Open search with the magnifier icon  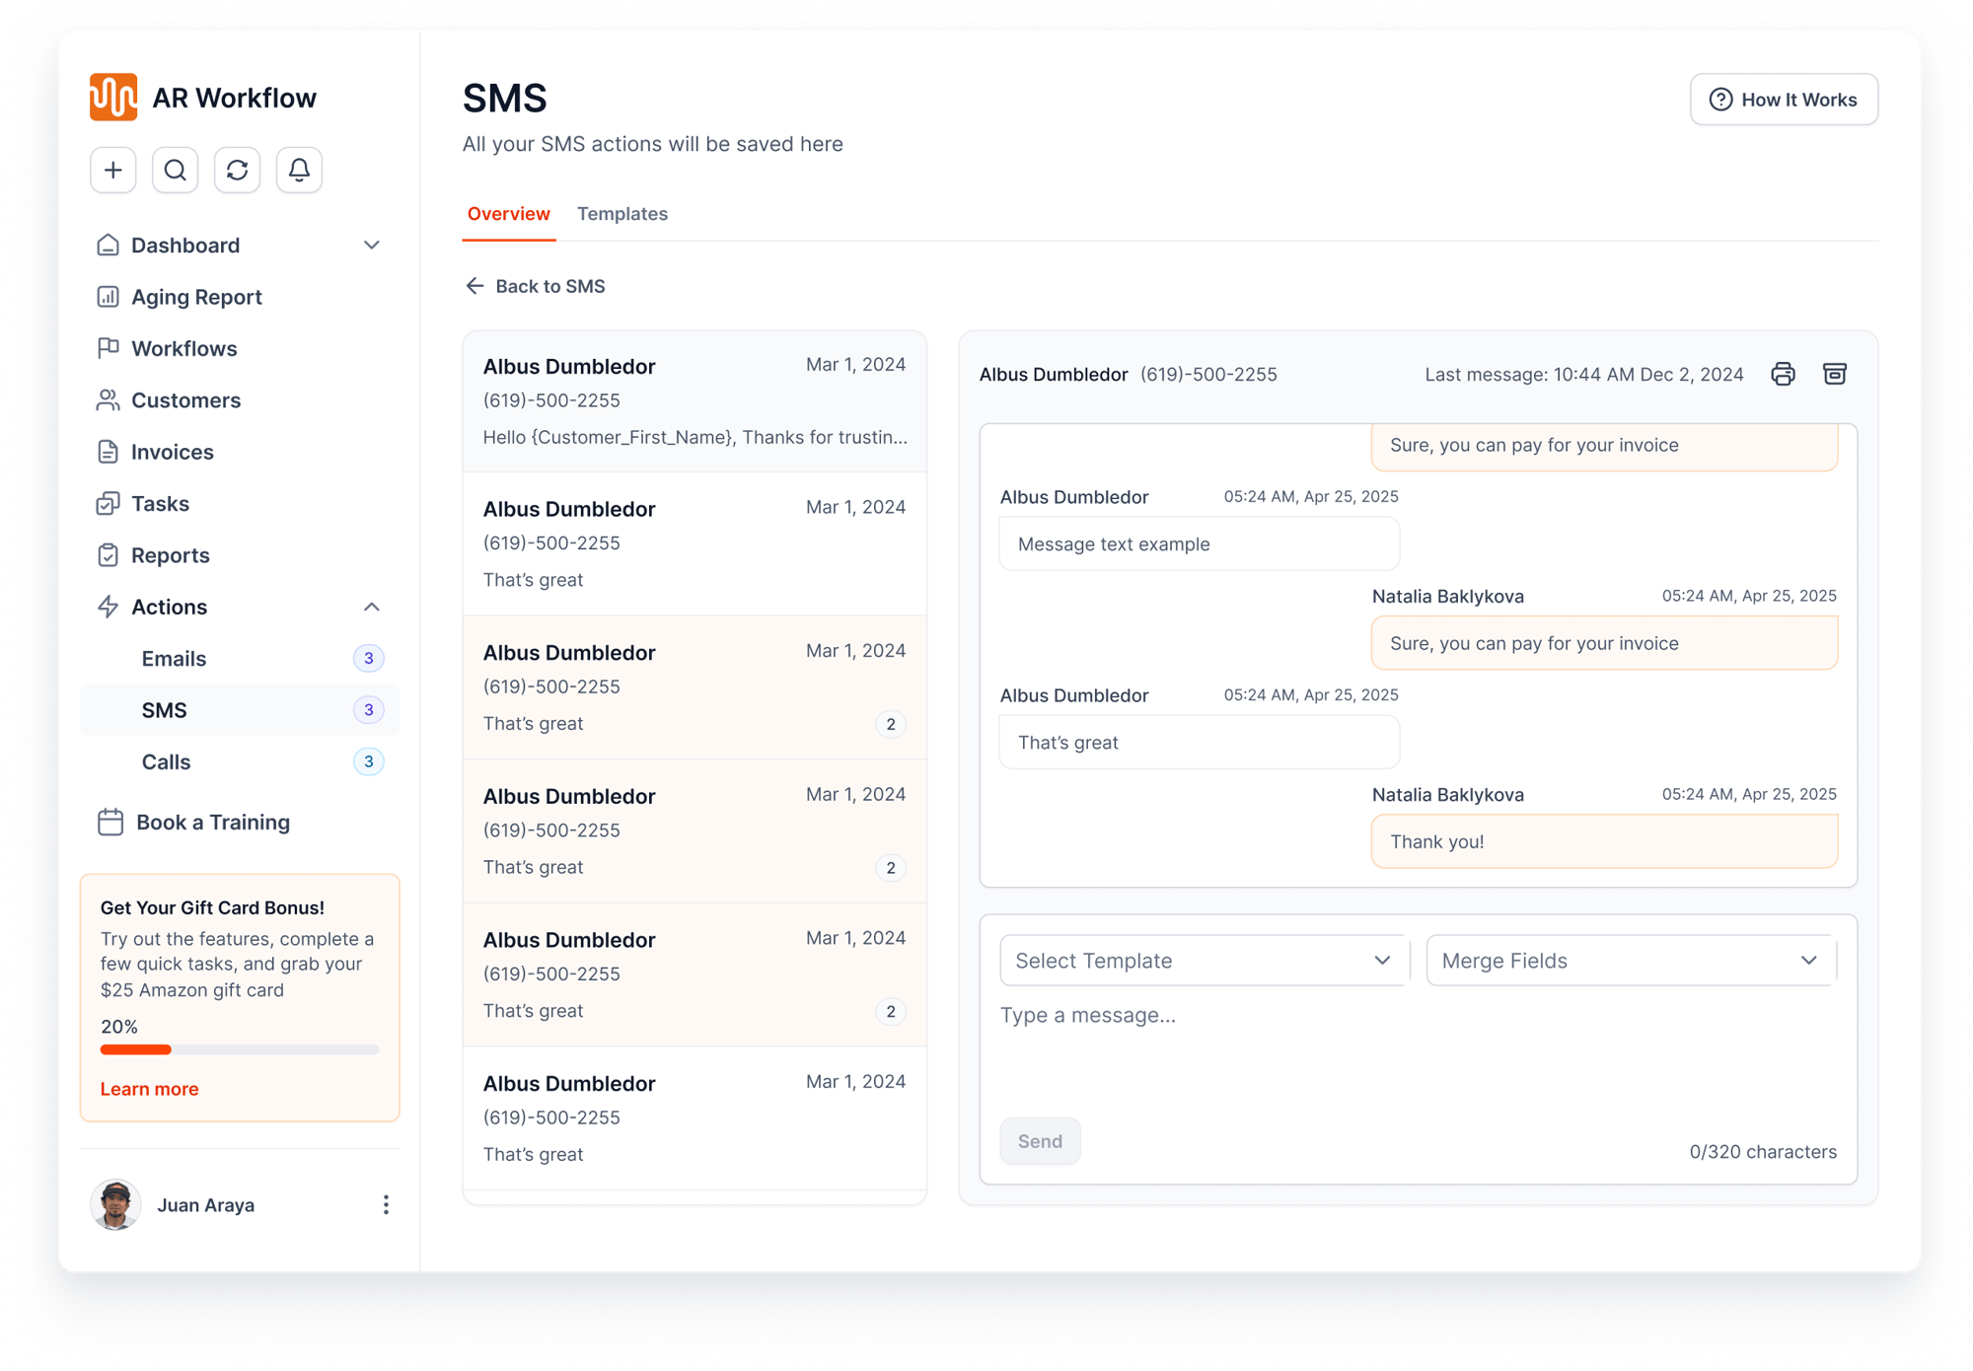(176, 170)
